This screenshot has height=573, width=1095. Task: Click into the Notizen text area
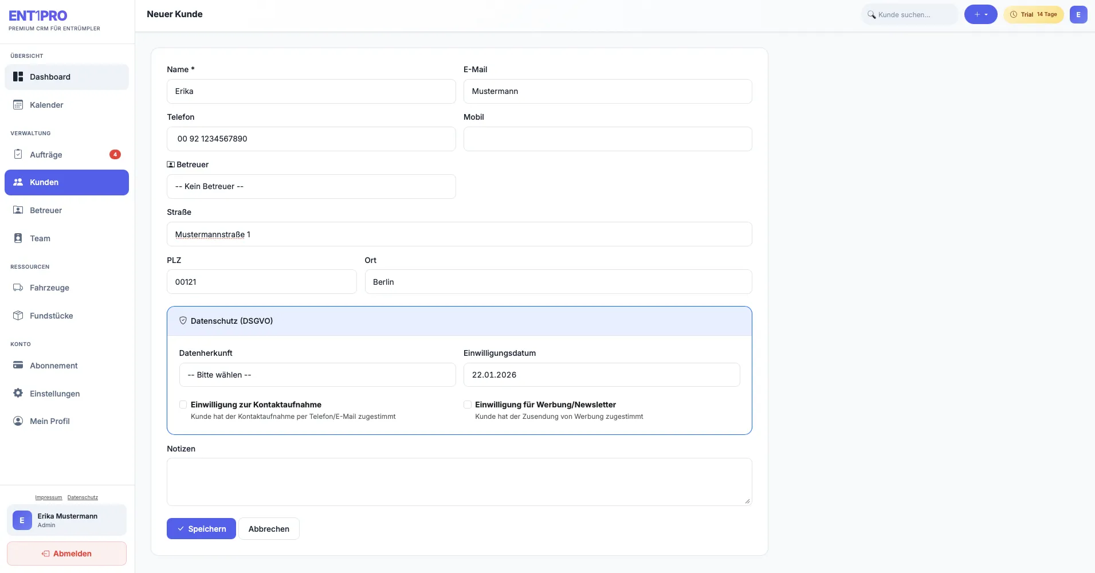(x=459, y=482)
